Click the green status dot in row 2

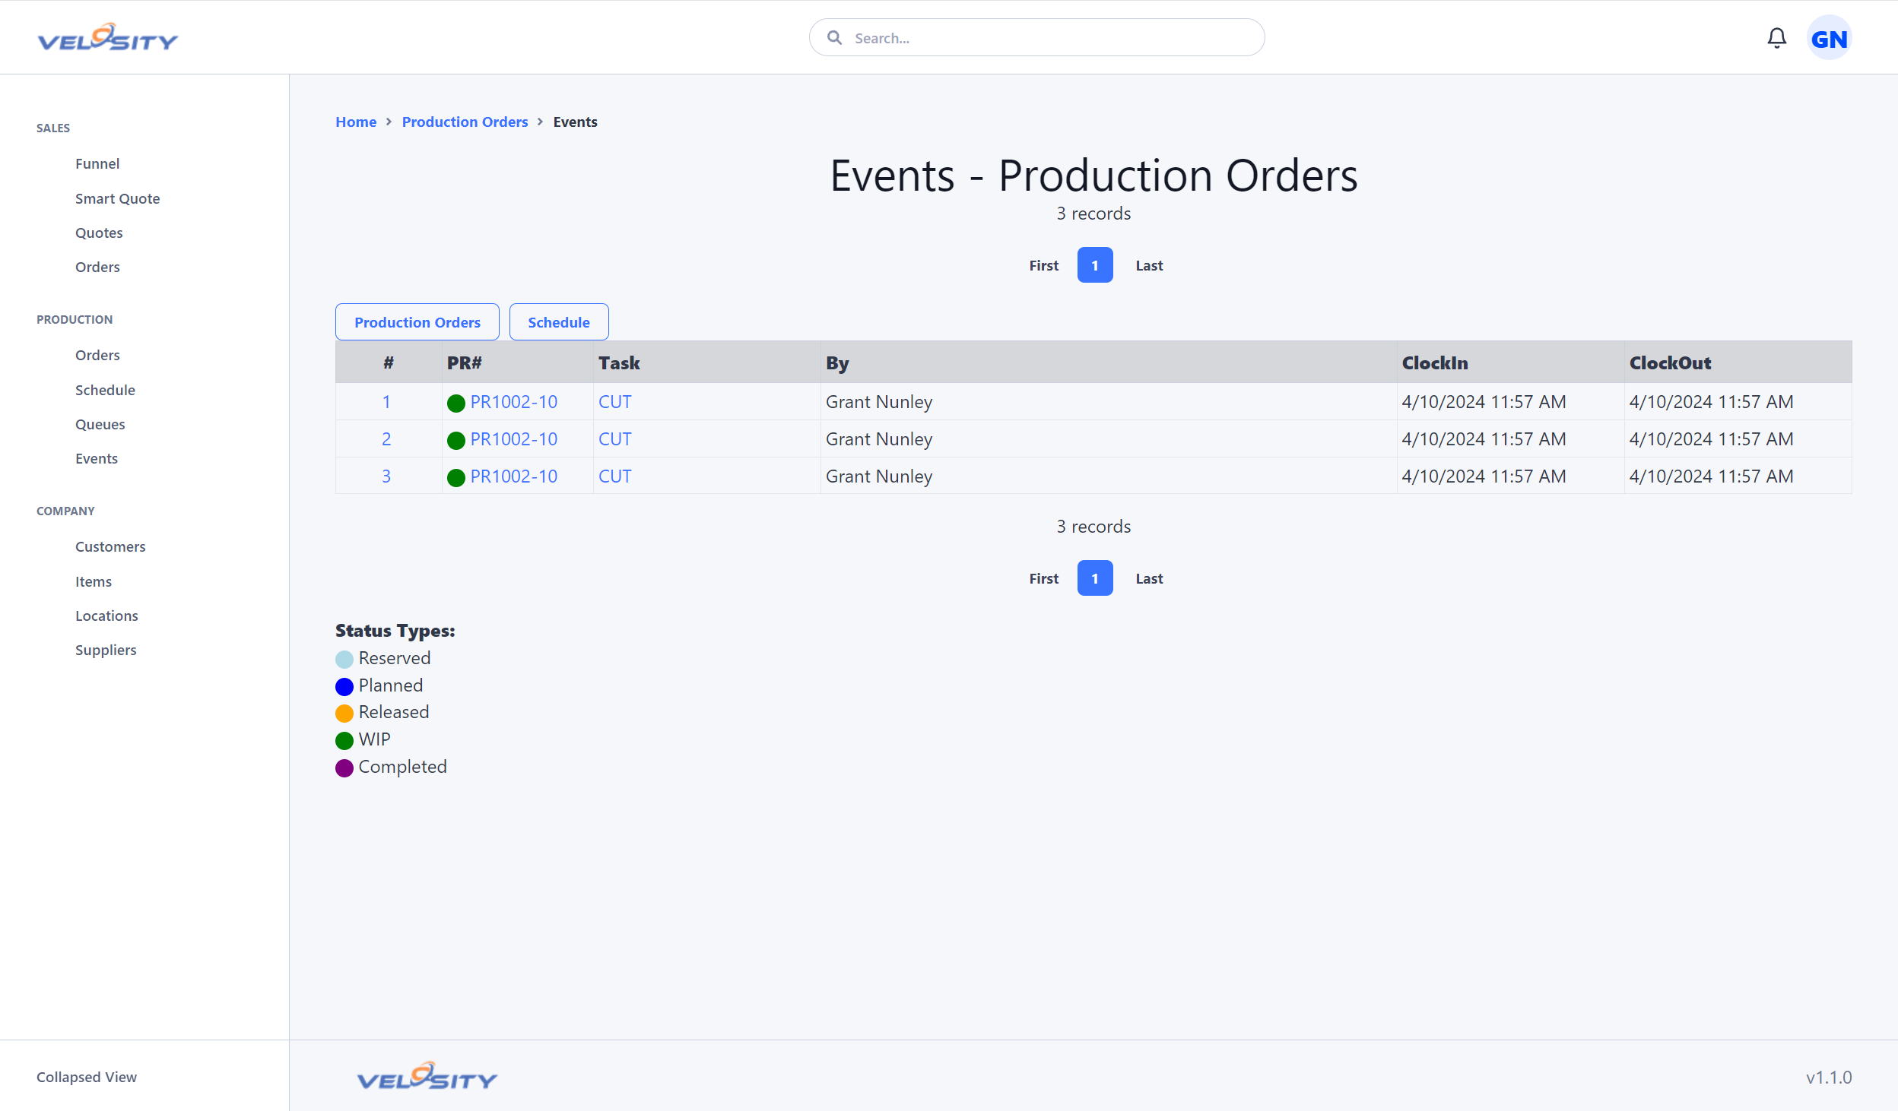pos(456,440)
